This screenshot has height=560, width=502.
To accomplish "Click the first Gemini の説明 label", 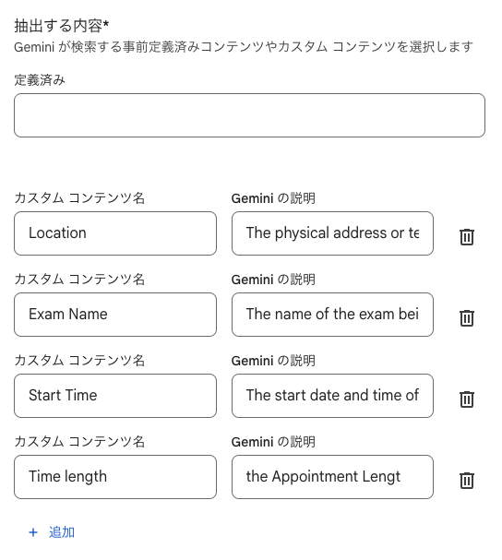I will click(x=273, y=197).
